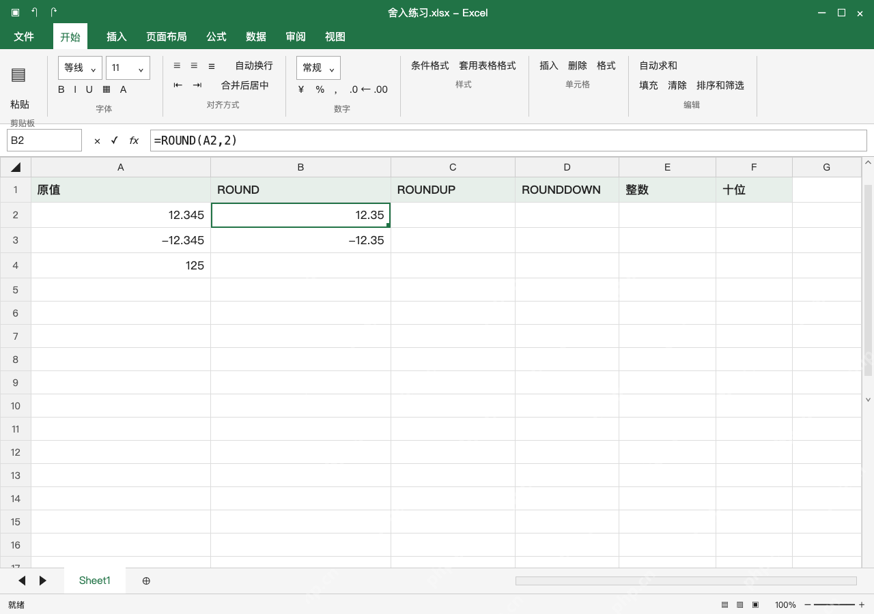Switch to Page Layout view icon
Viewport: 874px width, 614px height.
point(739,604)
